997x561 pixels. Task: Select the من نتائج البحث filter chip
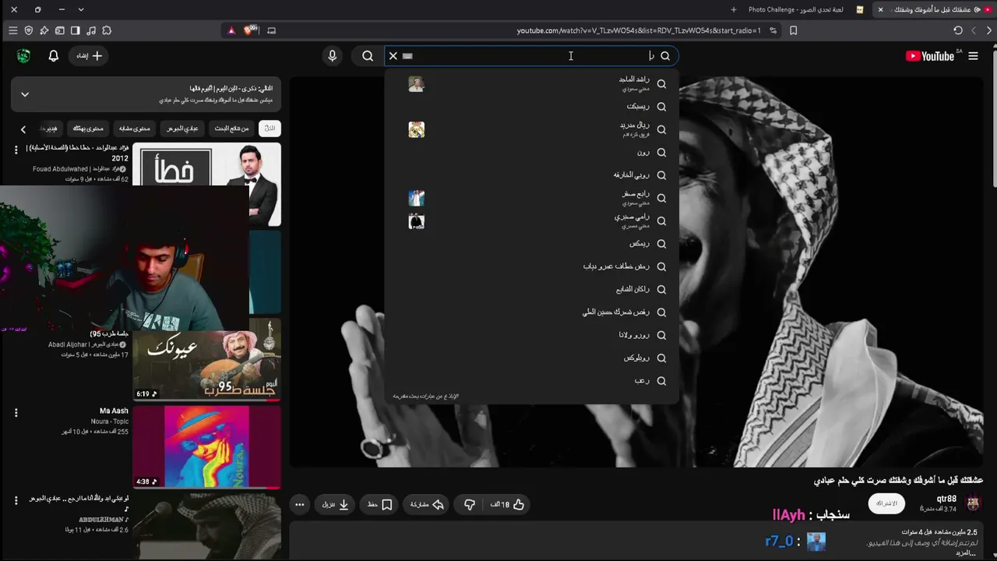coord(231,129)
